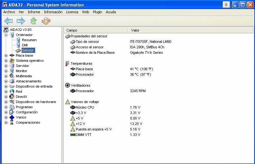Click the 36 °C processor temperature value
The image size is (255, 164).
[x=141, y=75]
